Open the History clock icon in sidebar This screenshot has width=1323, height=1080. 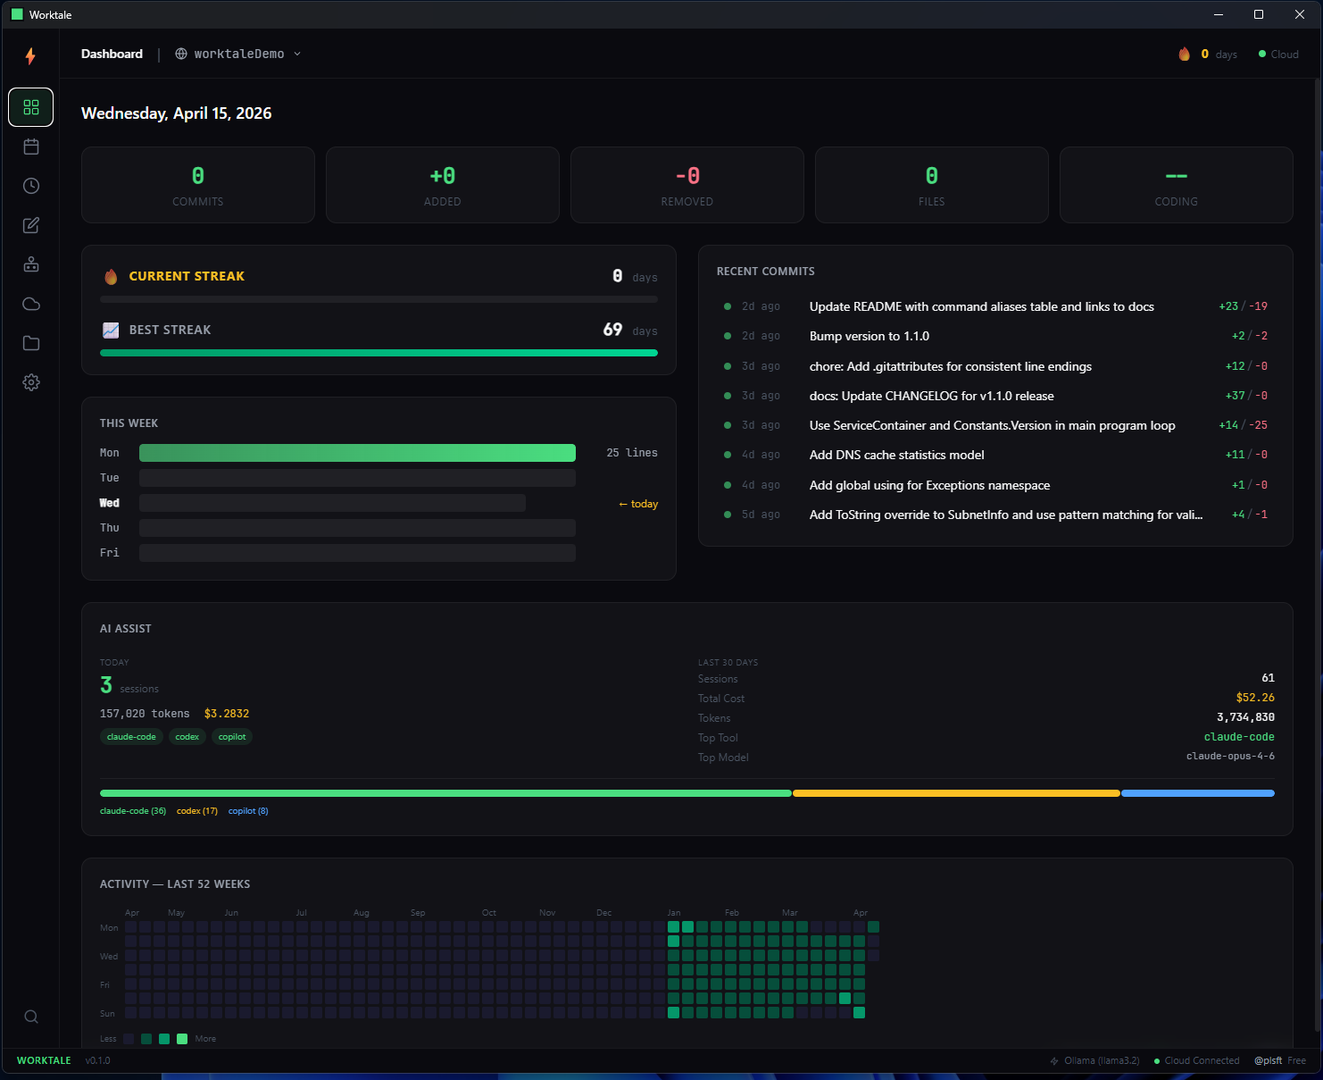[x=31, y=186]
